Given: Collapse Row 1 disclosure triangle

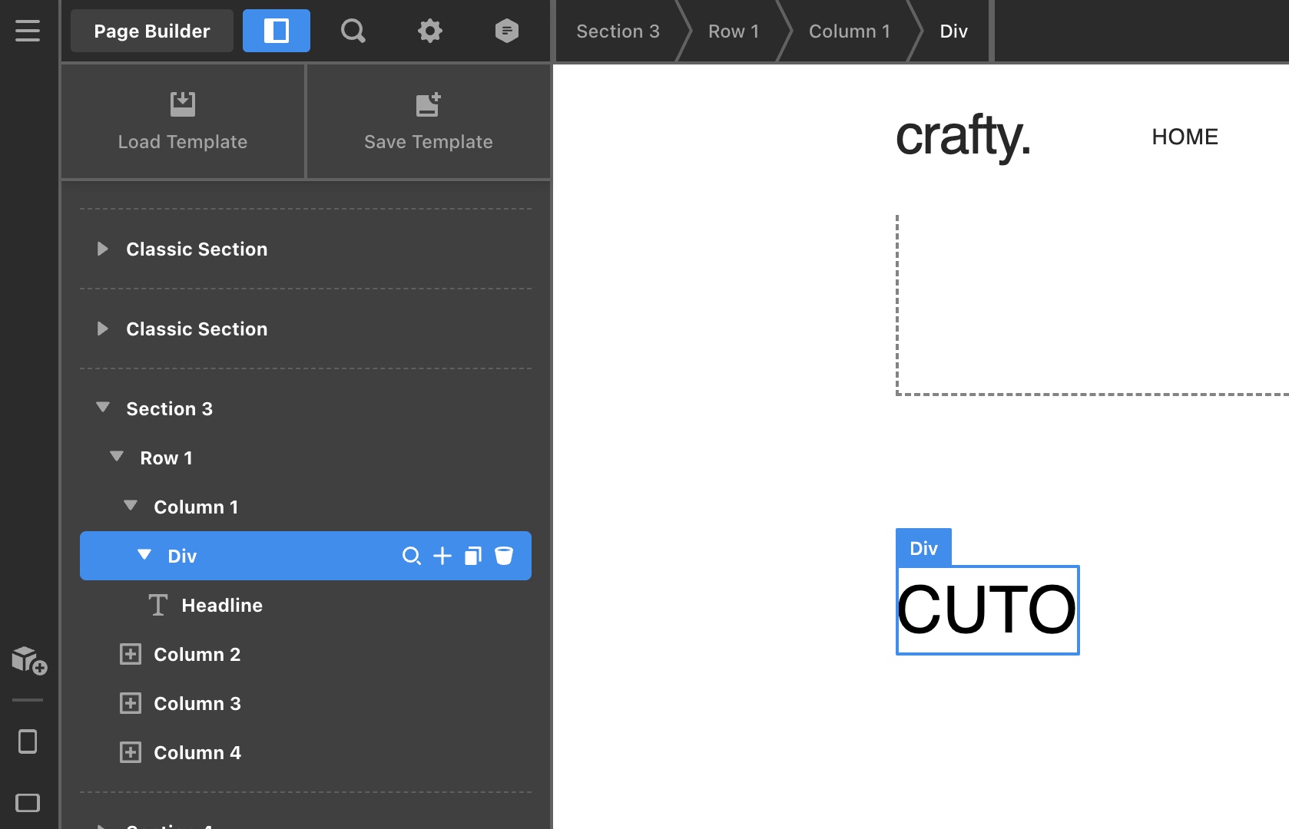Looking at the screenshot, I should 117,457.
